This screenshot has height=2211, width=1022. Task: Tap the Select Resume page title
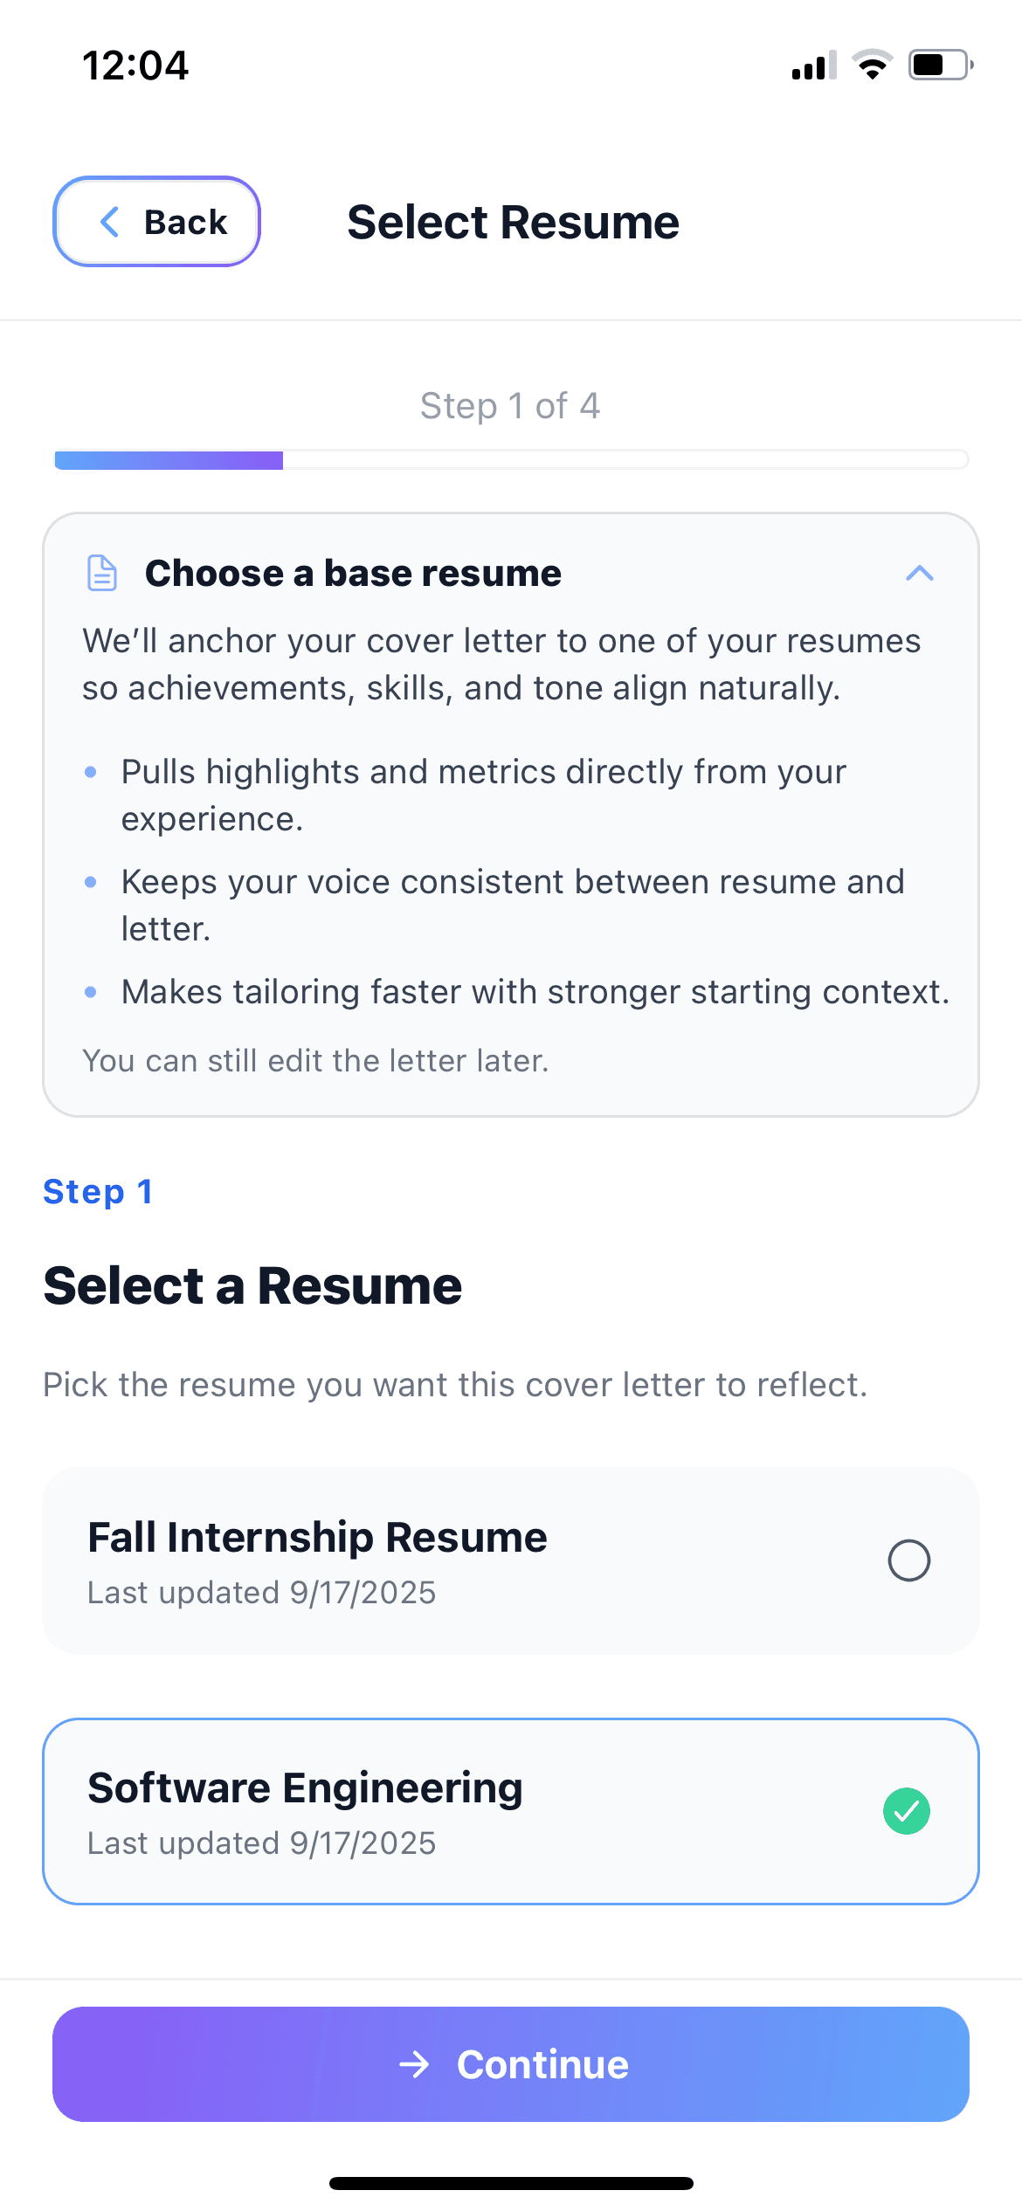tap(513, 222)
